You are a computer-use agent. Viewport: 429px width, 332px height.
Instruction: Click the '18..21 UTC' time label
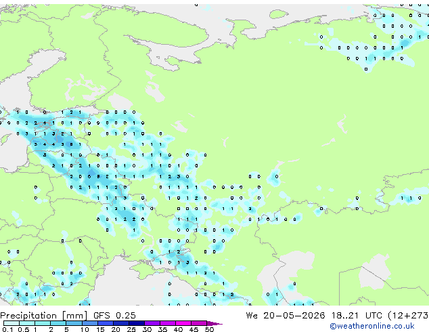click(x=357, y=316)
